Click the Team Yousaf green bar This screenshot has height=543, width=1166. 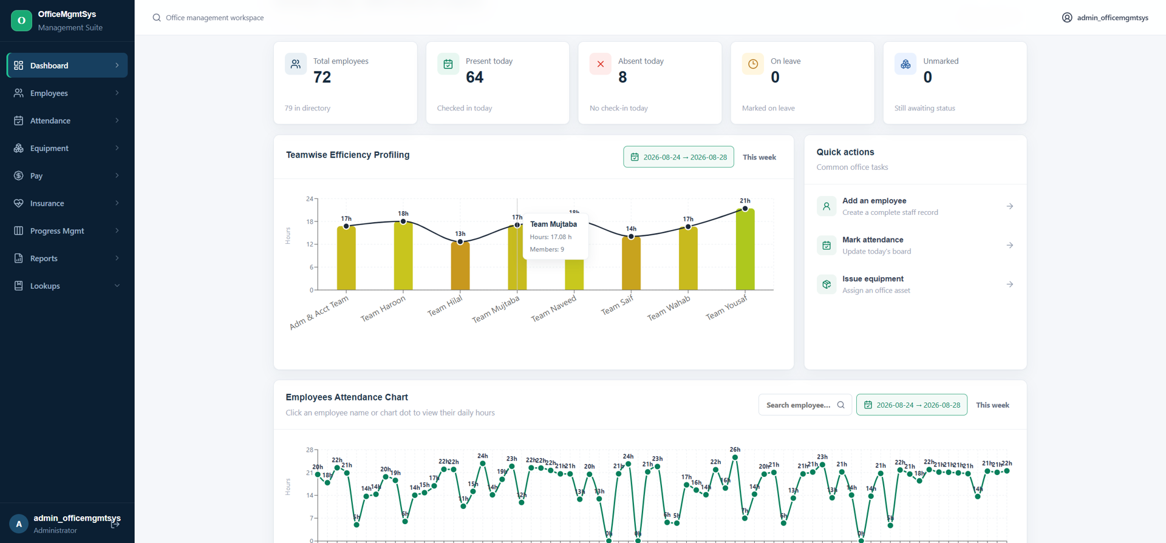click(x=745, y=249)
